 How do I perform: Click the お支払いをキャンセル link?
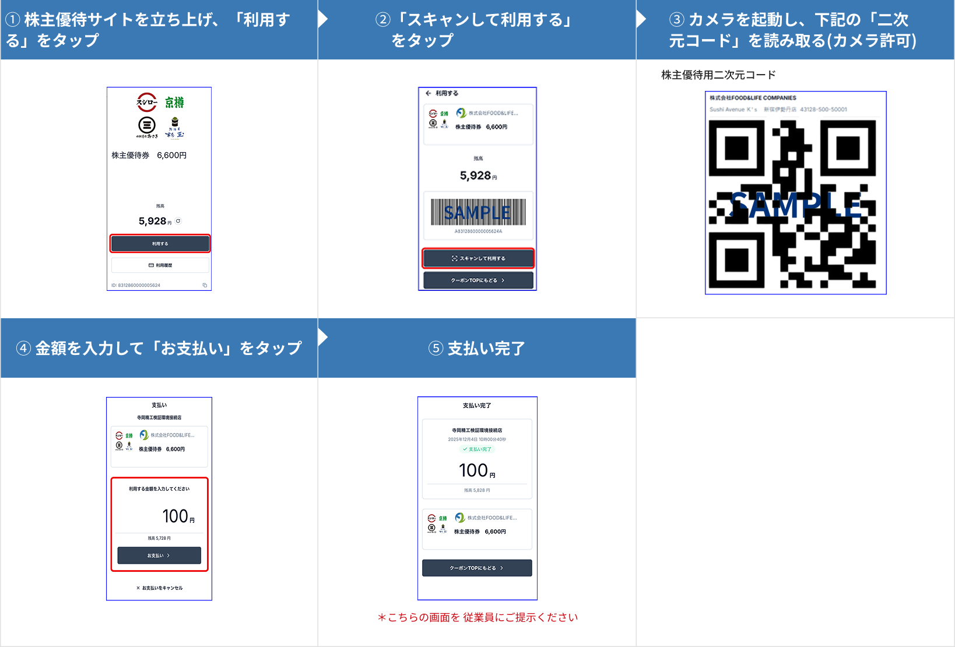[x=159, y=588]
